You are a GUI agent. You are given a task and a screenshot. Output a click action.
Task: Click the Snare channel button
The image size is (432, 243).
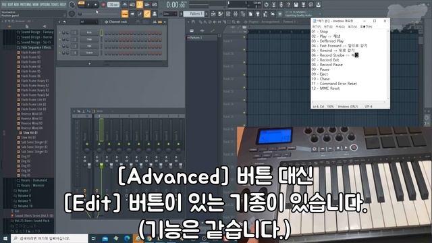click(89, 53)
